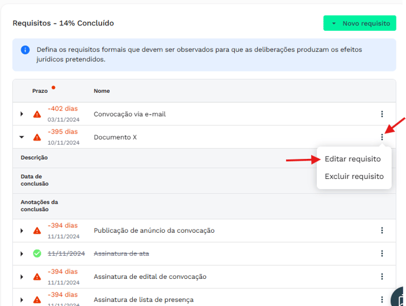
Task: Click the Documento X three-dot menu icon
Action: tap(382, 137)
